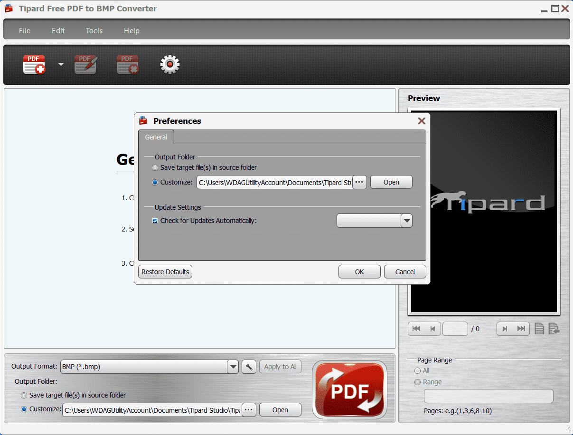573x435 pixels.
Task: Select source folder radio in Preferences dialog
Action: click(x=155, y=167)
